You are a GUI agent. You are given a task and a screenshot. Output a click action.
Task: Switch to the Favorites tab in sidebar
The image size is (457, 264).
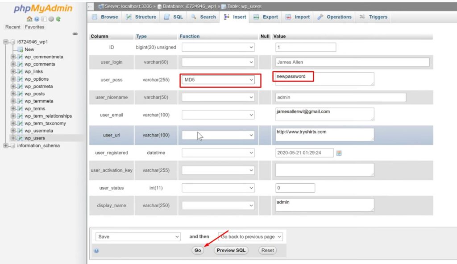[34, 27]
